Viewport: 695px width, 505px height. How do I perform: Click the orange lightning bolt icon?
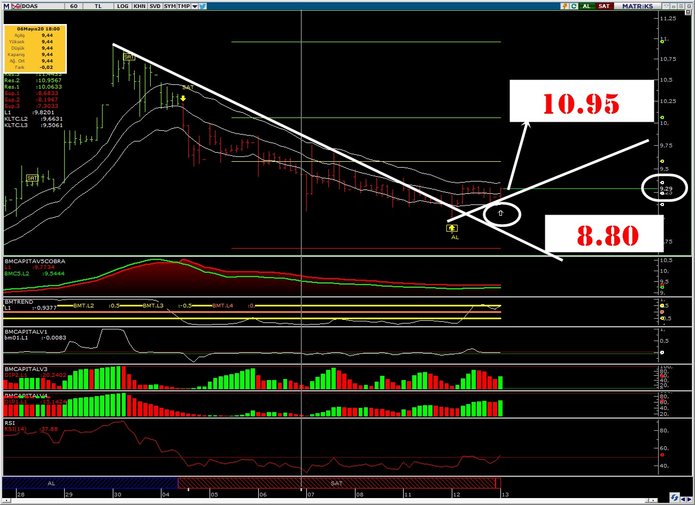(x=565, y=6)
